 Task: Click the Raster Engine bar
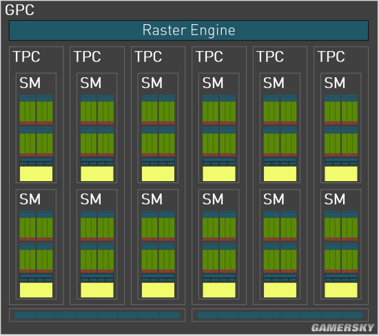pos(189,30)
